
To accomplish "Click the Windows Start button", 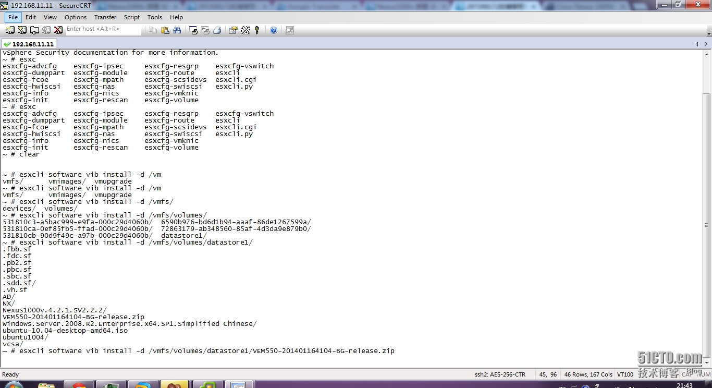I will (13, 385).
